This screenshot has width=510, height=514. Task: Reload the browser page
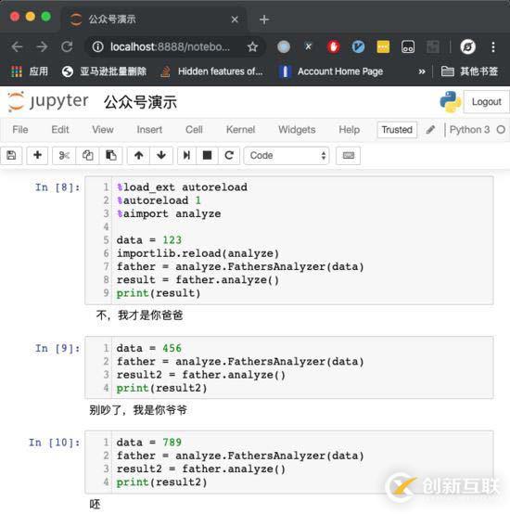pyautogui.click(x=67, y=47)
